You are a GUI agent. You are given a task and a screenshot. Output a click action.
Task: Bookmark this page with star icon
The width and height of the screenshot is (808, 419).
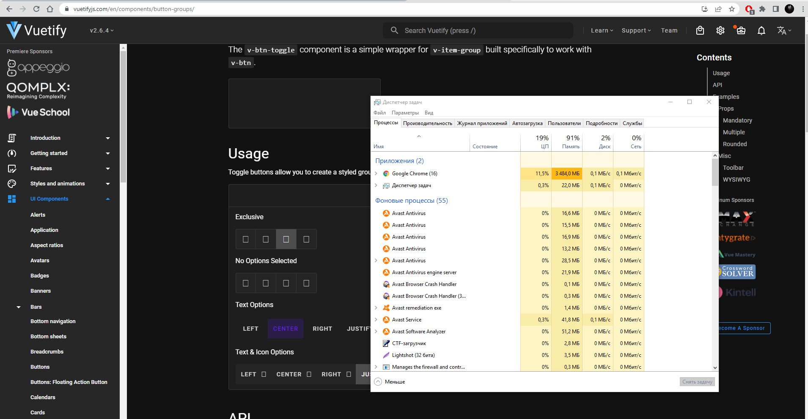tap(732, 9)
